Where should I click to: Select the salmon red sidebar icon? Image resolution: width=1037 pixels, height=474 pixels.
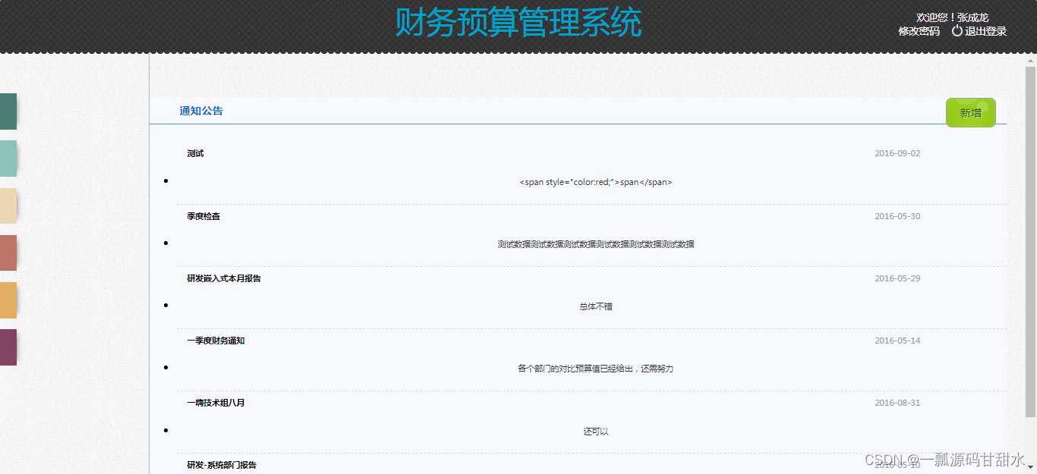click(x=8, y=253)
